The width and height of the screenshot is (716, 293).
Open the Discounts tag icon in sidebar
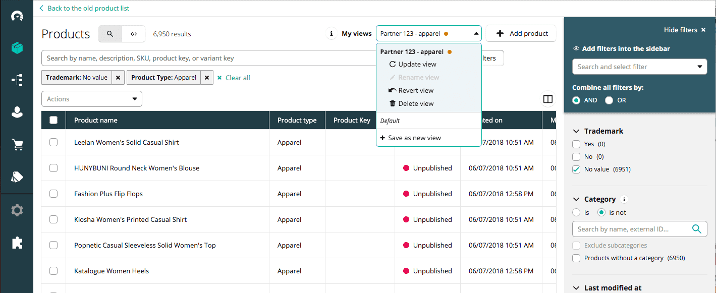click(17, 177)
